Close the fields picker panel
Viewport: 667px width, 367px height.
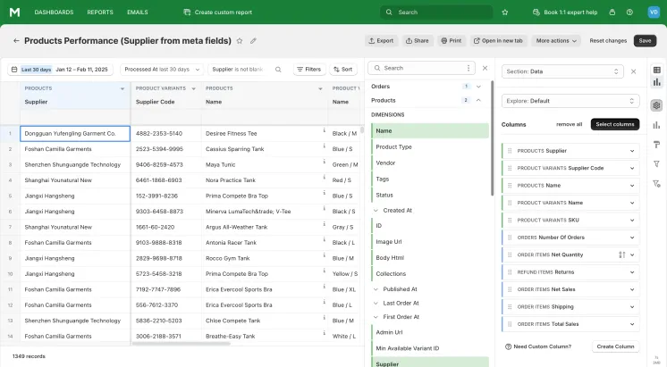point(485,68)
